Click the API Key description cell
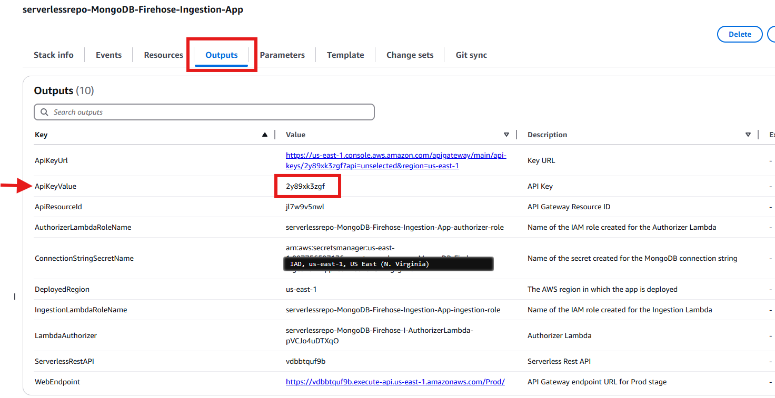775x398 pixels. (540, 186)
